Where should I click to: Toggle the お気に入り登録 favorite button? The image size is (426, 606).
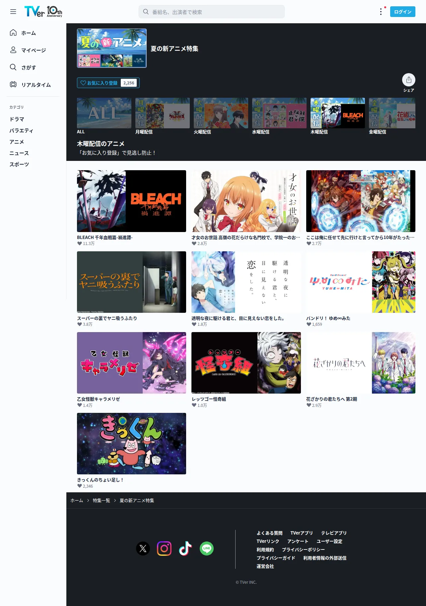pyautogui.click(x=108, y=83)
